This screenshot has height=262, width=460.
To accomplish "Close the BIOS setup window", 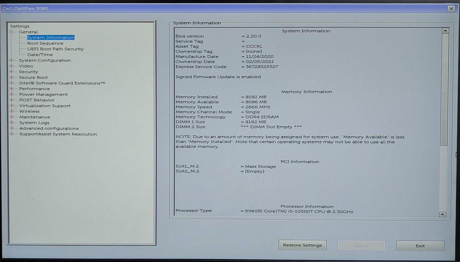I will (x=451, y=8).
